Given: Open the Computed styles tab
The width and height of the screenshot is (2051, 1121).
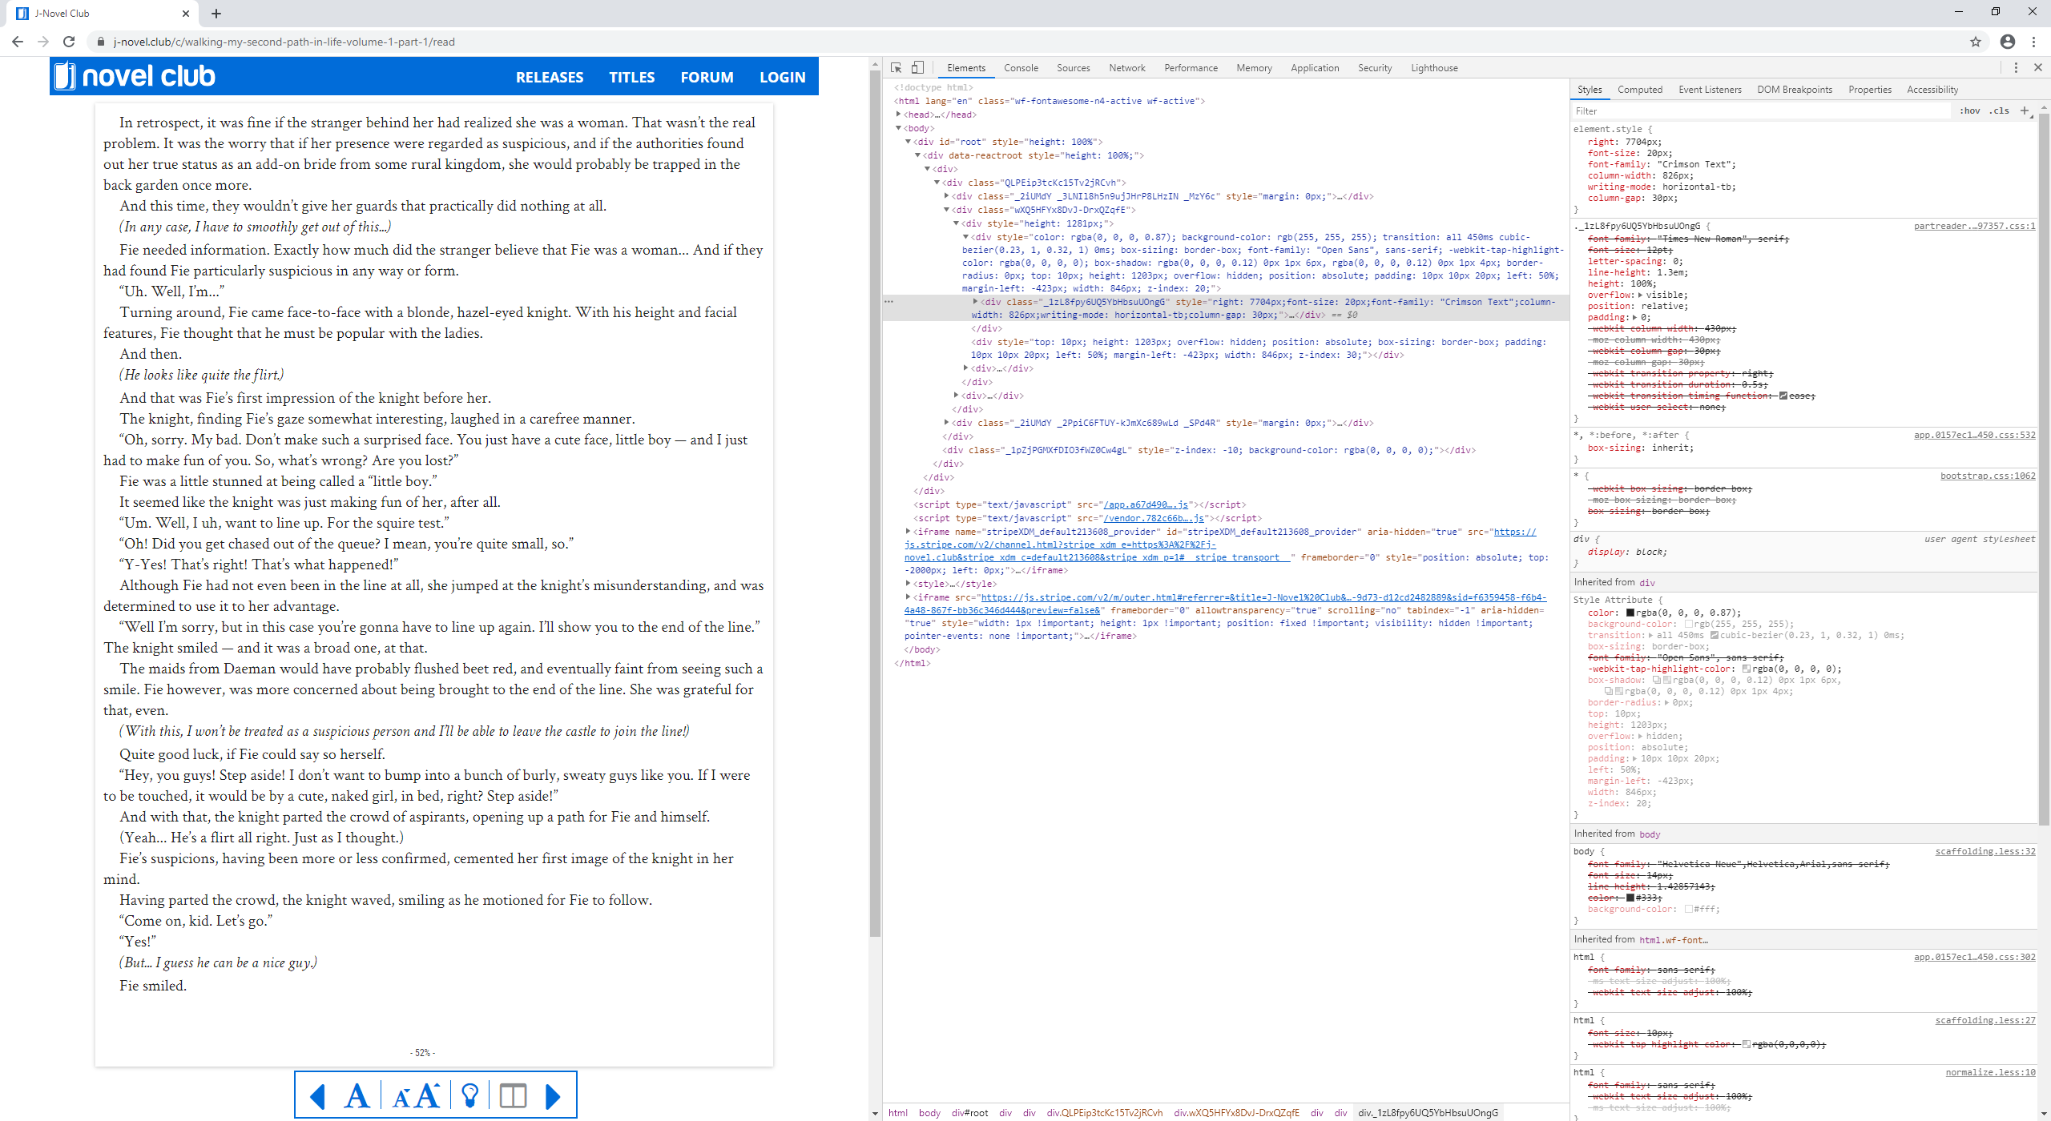Looking at the screenshot, I should pos(1639,90).
